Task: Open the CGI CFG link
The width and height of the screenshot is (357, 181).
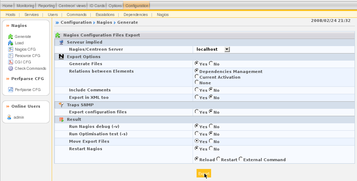Action: click(x=23, y=62)
